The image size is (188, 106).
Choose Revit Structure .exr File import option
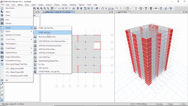52,37
